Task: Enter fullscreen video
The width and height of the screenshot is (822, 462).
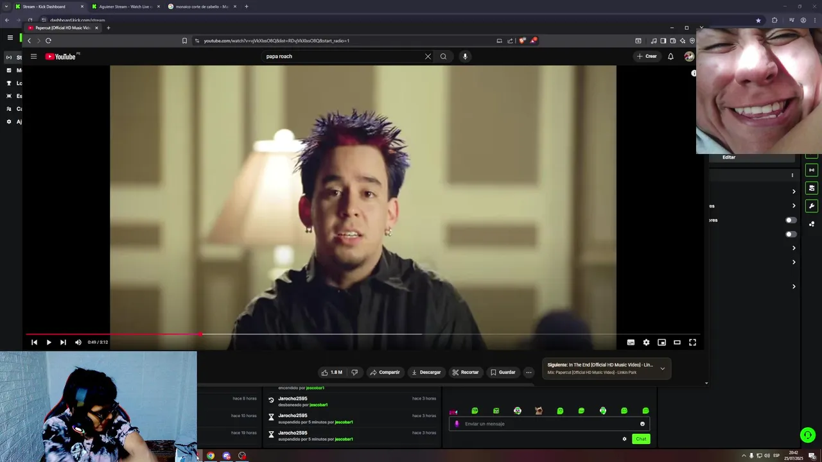Action: [x=692, y=342]
